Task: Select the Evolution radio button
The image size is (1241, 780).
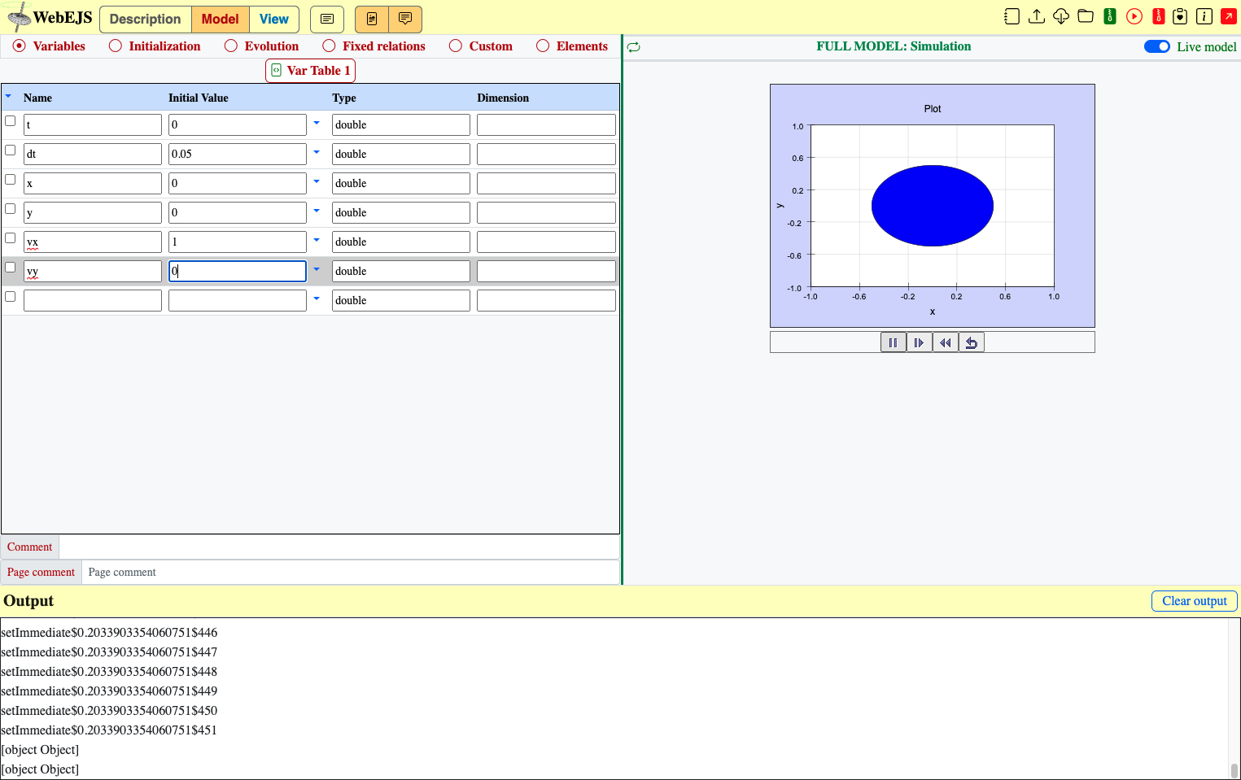Action: [231, 46]
